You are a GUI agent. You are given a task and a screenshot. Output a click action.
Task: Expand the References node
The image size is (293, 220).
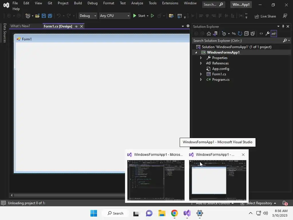tap(201, 63)
